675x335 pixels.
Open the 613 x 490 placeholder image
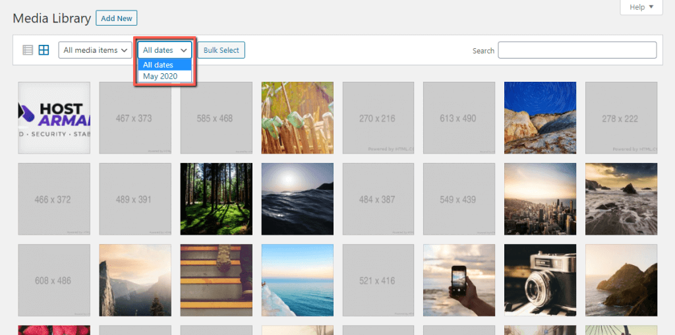(459, 118)
